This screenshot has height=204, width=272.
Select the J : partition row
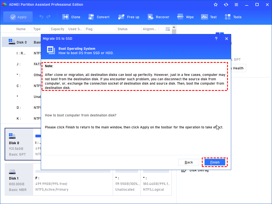21,64
